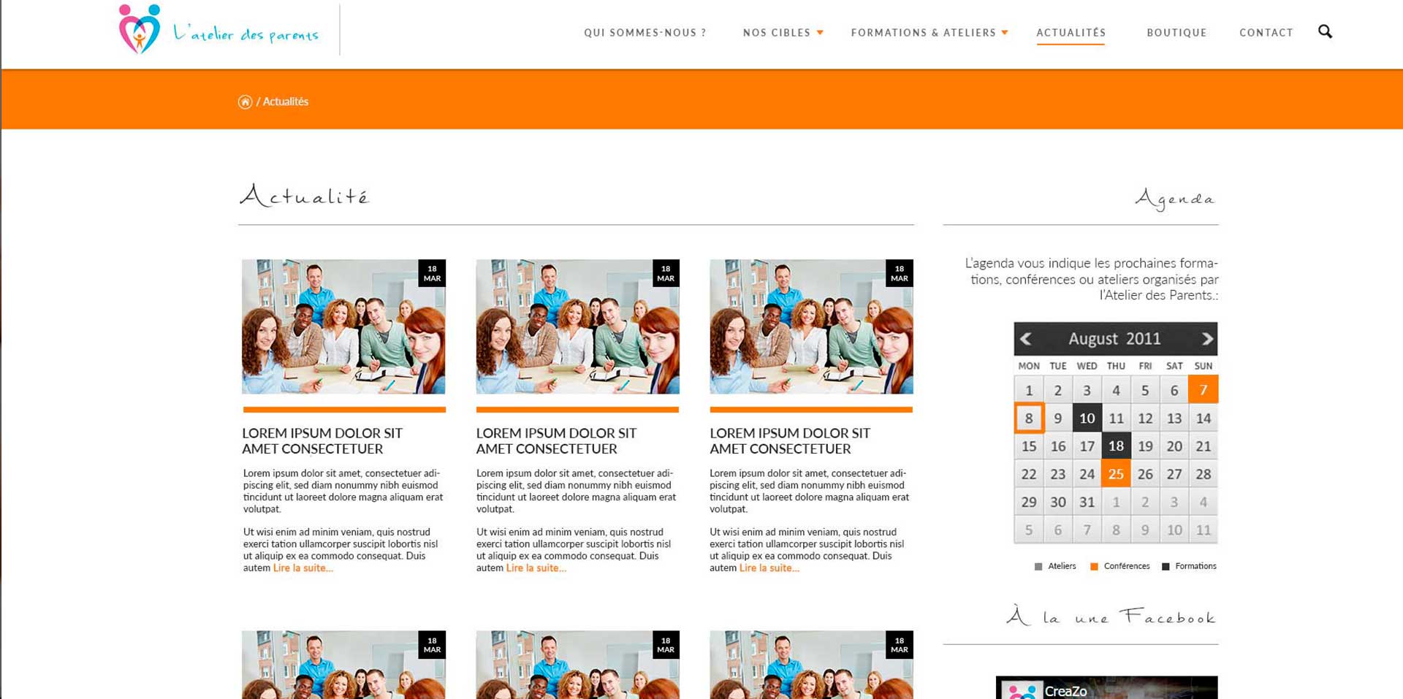Screen dimensions: 1403x699
Task: Open the third article group photo thumbnail
Action: coord(811,326)
